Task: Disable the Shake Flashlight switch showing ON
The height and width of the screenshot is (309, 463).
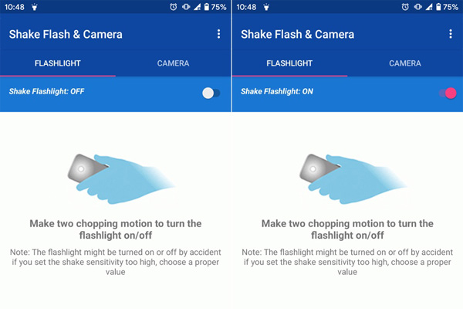Action: 448,93
